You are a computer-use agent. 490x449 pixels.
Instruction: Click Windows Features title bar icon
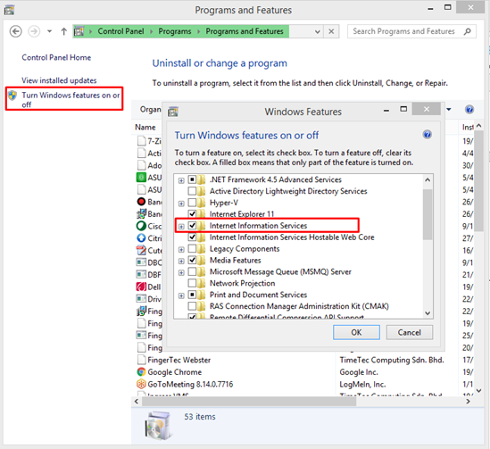click(173, 112)
